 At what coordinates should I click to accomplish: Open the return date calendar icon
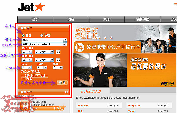(x=58, y=60)
